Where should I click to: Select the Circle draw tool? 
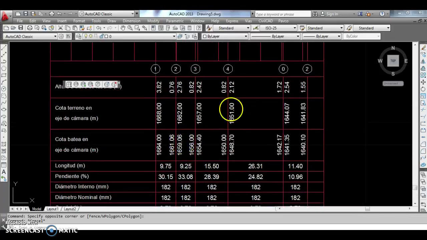[4, 89]
